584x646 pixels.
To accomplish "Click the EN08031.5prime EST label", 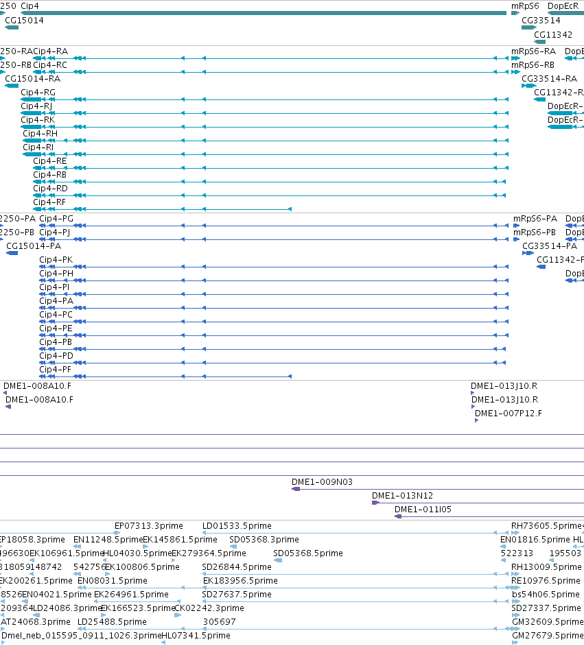I will tap(113, 580).
